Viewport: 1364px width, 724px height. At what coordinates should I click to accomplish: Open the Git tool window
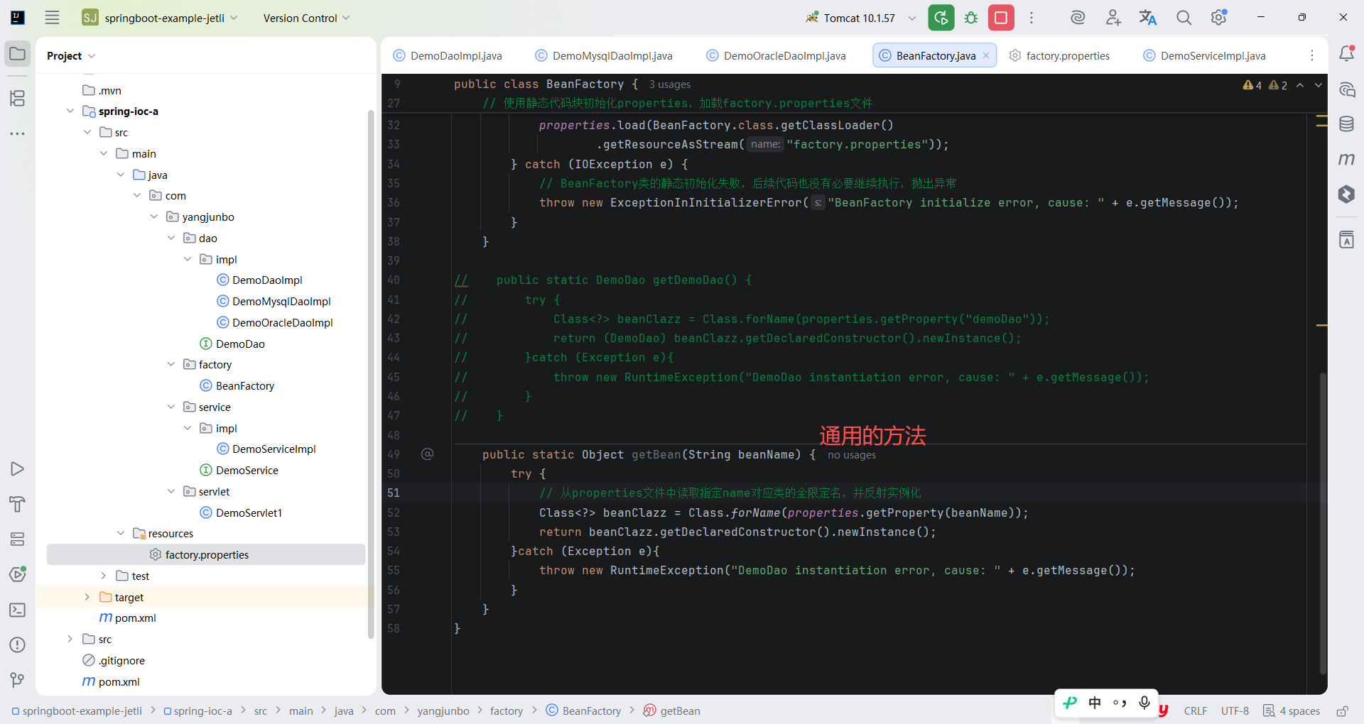[18, 680]
